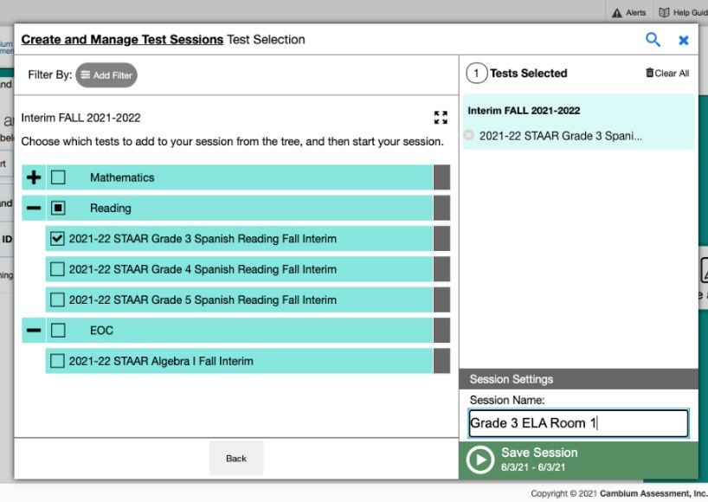The image size is (708, 502).
Task: Click the gray handle on the Reading row
Action: pyautogui.click(x=441, y=208)
